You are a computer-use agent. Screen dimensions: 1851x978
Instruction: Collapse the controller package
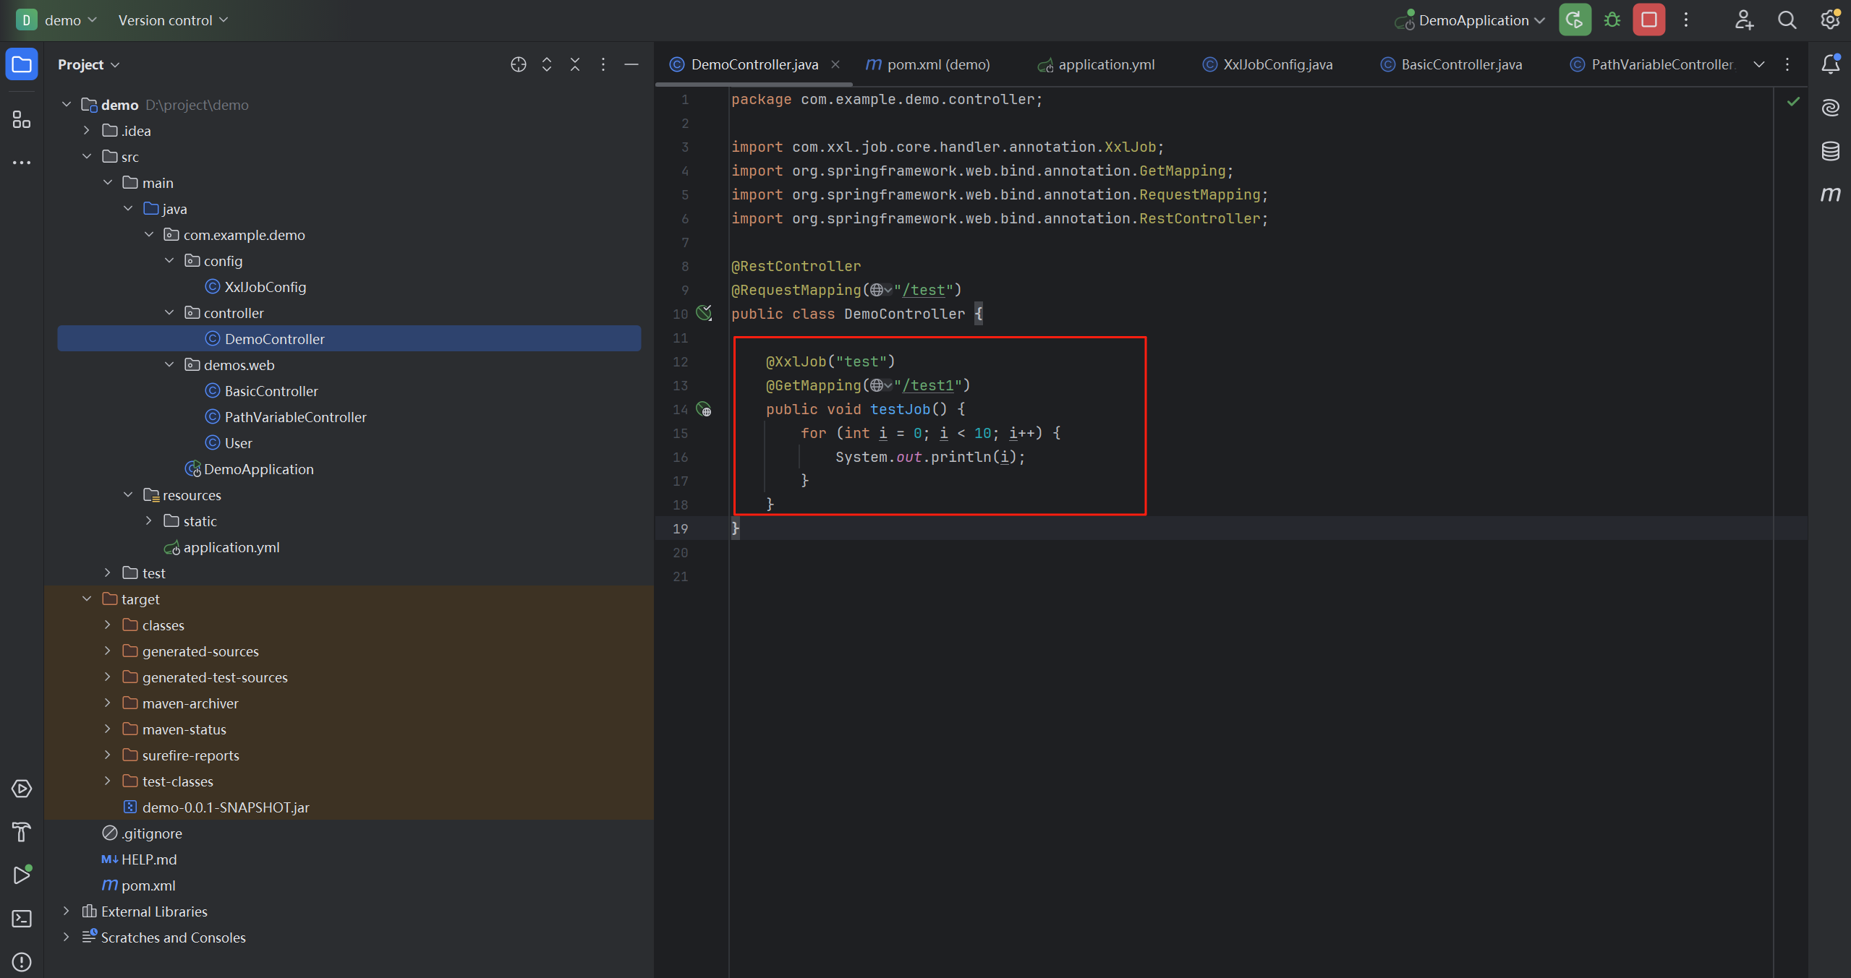pyautogui.click(x=170, y=313)
